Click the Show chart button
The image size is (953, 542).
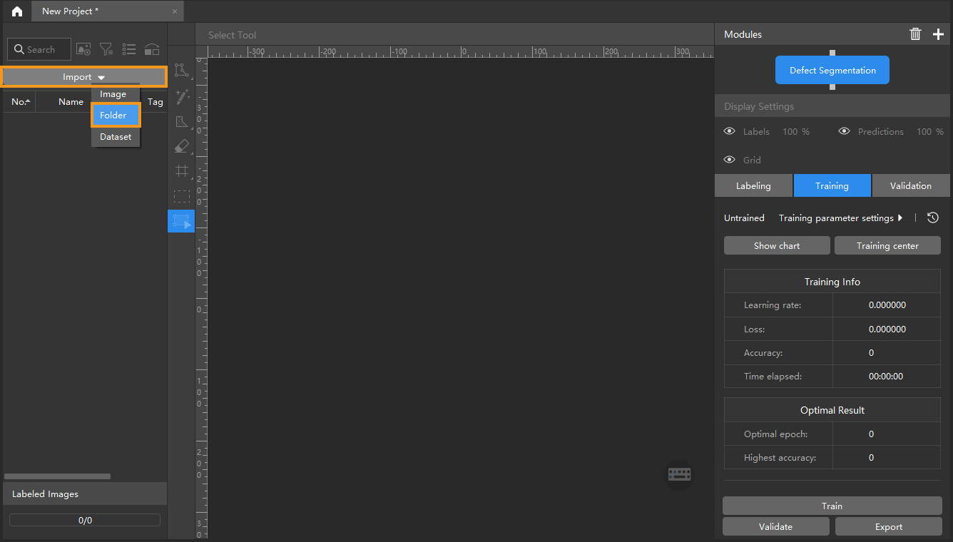pos(777,245)
